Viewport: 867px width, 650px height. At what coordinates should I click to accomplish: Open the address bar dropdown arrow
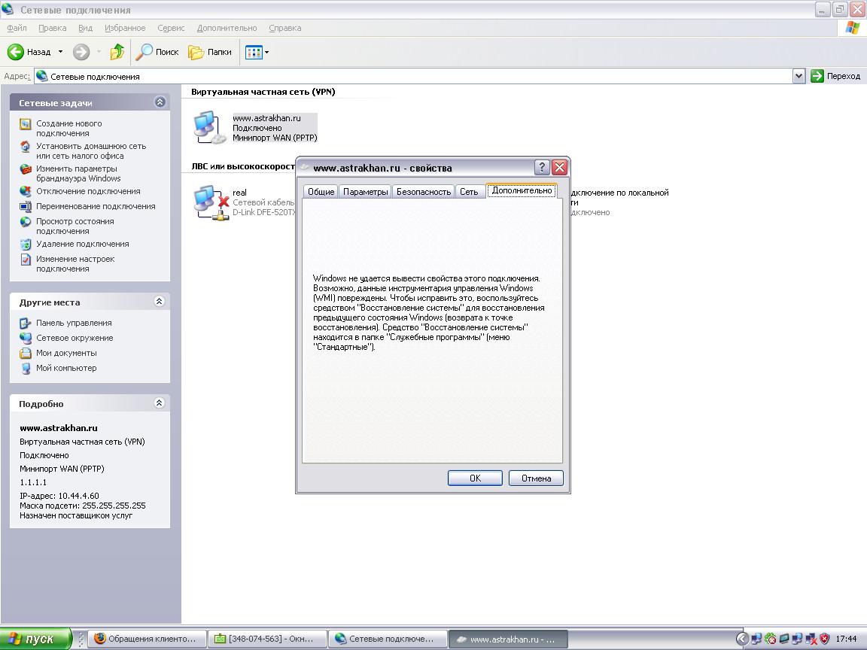coord(799,76)
